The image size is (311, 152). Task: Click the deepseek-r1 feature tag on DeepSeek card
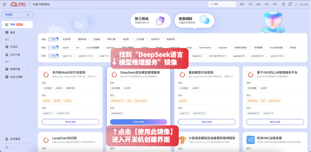[117, 101]
